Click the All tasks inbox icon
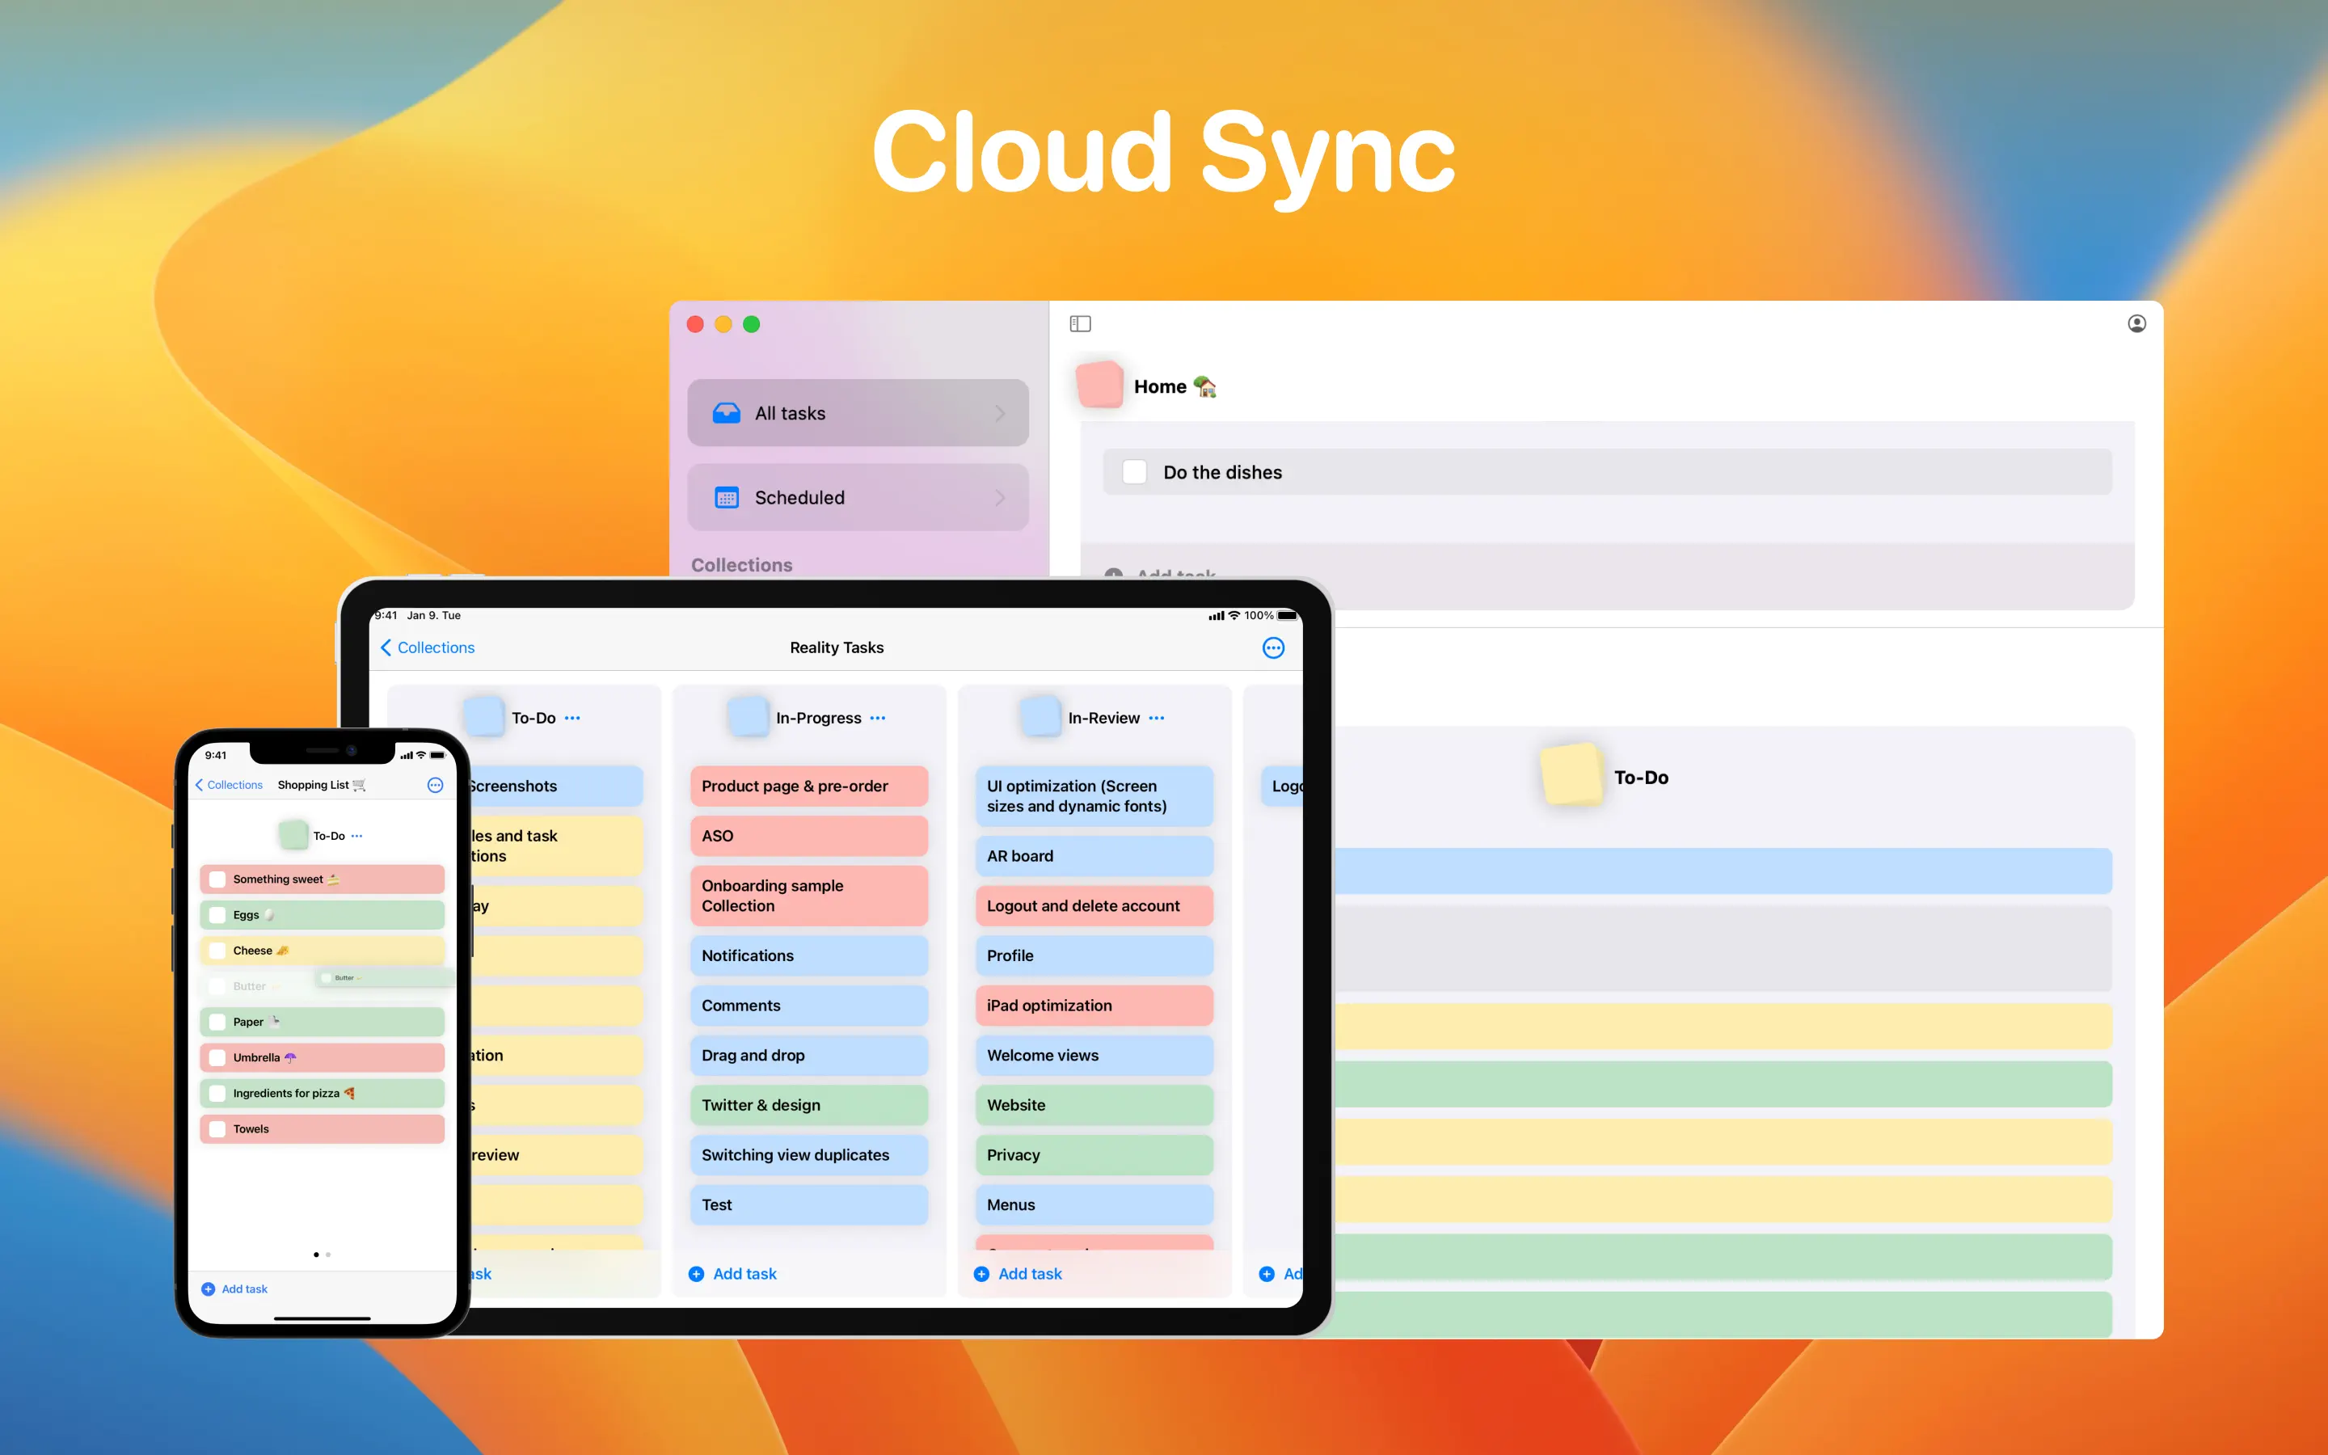The height and width of the screenshot is (1455, 2328). (727, 413)
